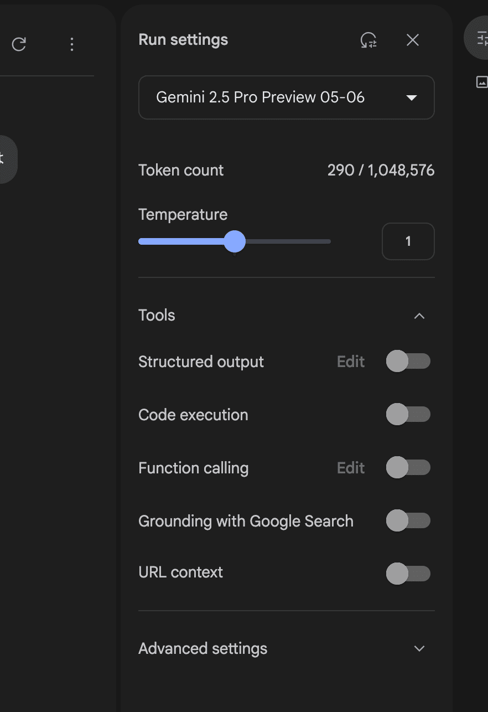The height and width of the screenshot is (712, 488).
Task: Open the Gemini 2.5 Pro model dropdown
Action: [287, 97]
